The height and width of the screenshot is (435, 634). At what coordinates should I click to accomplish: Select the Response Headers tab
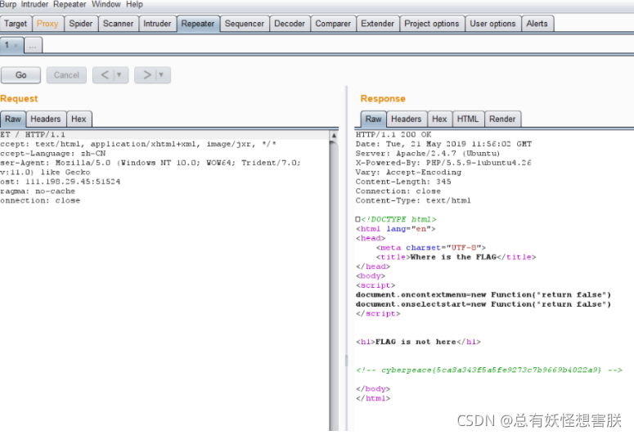[407, 119]
